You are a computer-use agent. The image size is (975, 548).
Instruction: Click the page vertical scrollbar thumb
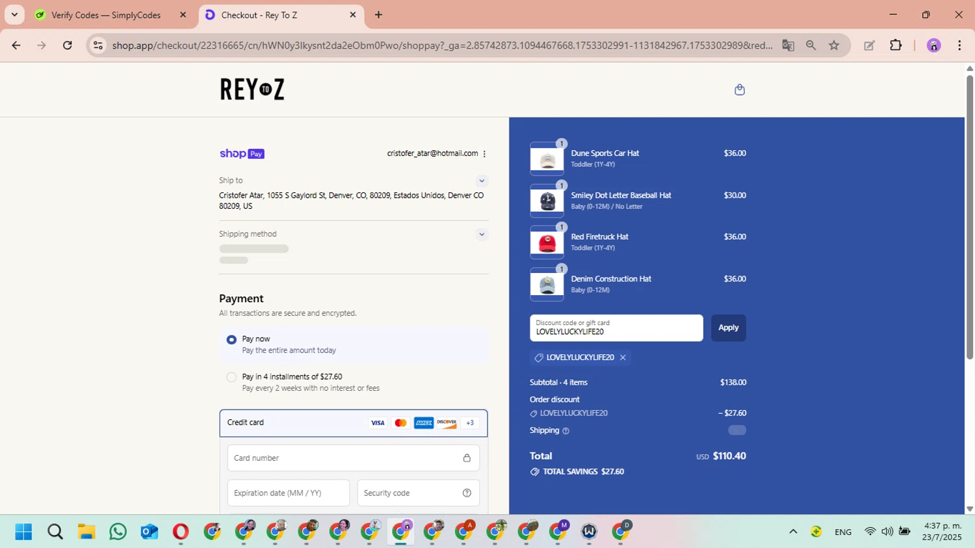click(969, 218)
